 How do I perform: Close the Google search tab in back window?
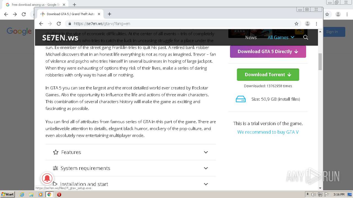(x=64, y=5)
